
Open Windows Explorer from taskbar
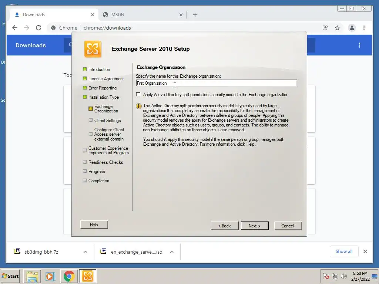[32, 276]
